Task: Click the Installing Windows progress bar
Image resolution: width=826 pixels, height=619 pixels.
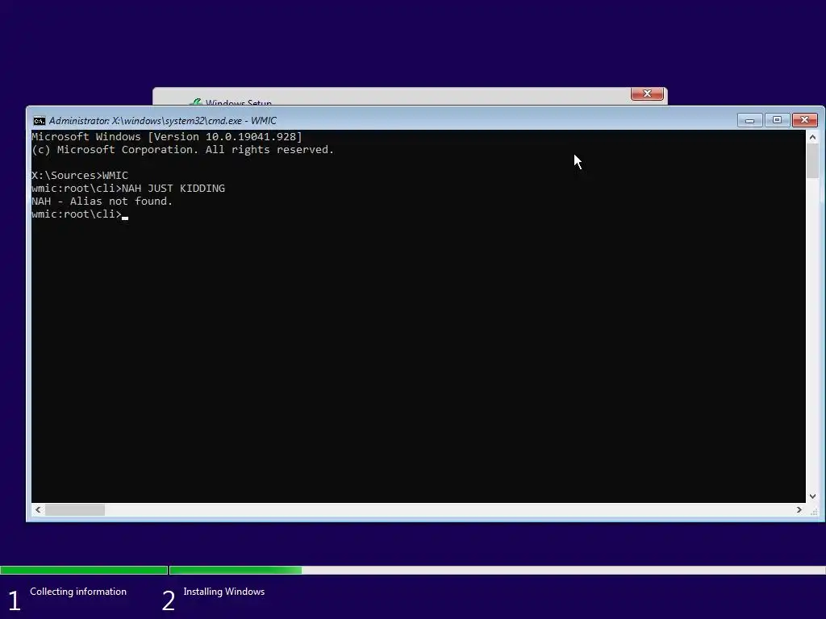Action: tap(497, 570)
